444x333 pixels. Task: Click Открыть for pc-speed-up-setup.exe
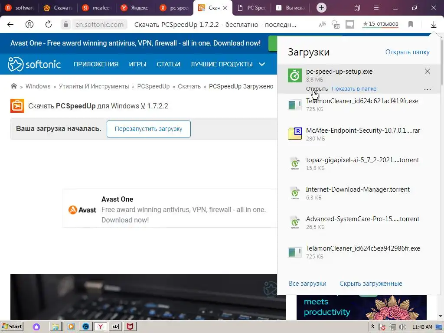pos(317,88)
